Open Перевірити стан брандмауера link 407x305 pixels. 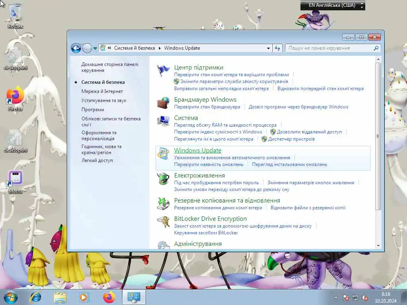pyautogui.click(x=207, y=107)
